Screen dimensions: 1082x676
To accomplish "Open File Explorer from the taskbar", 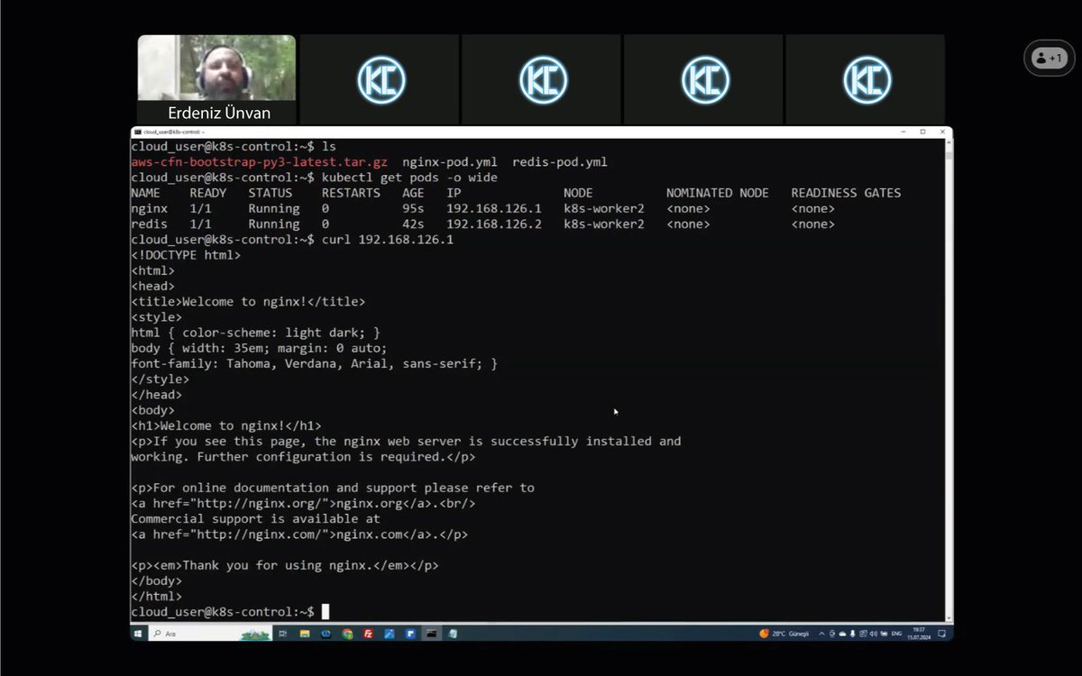I will pyautogui.click(x=305, y=635).
